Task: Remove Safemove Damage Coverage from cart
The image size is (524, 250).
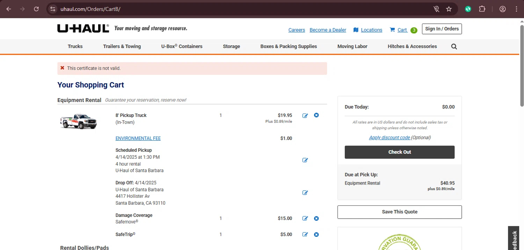Action: click(316, 218)
